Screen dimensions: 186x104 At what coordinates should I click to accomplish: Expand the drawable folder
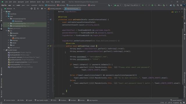tap(8, 33)
